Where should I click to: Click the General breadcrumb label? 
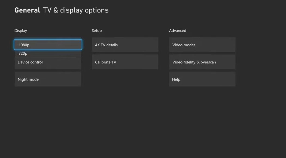pos(27,10)
